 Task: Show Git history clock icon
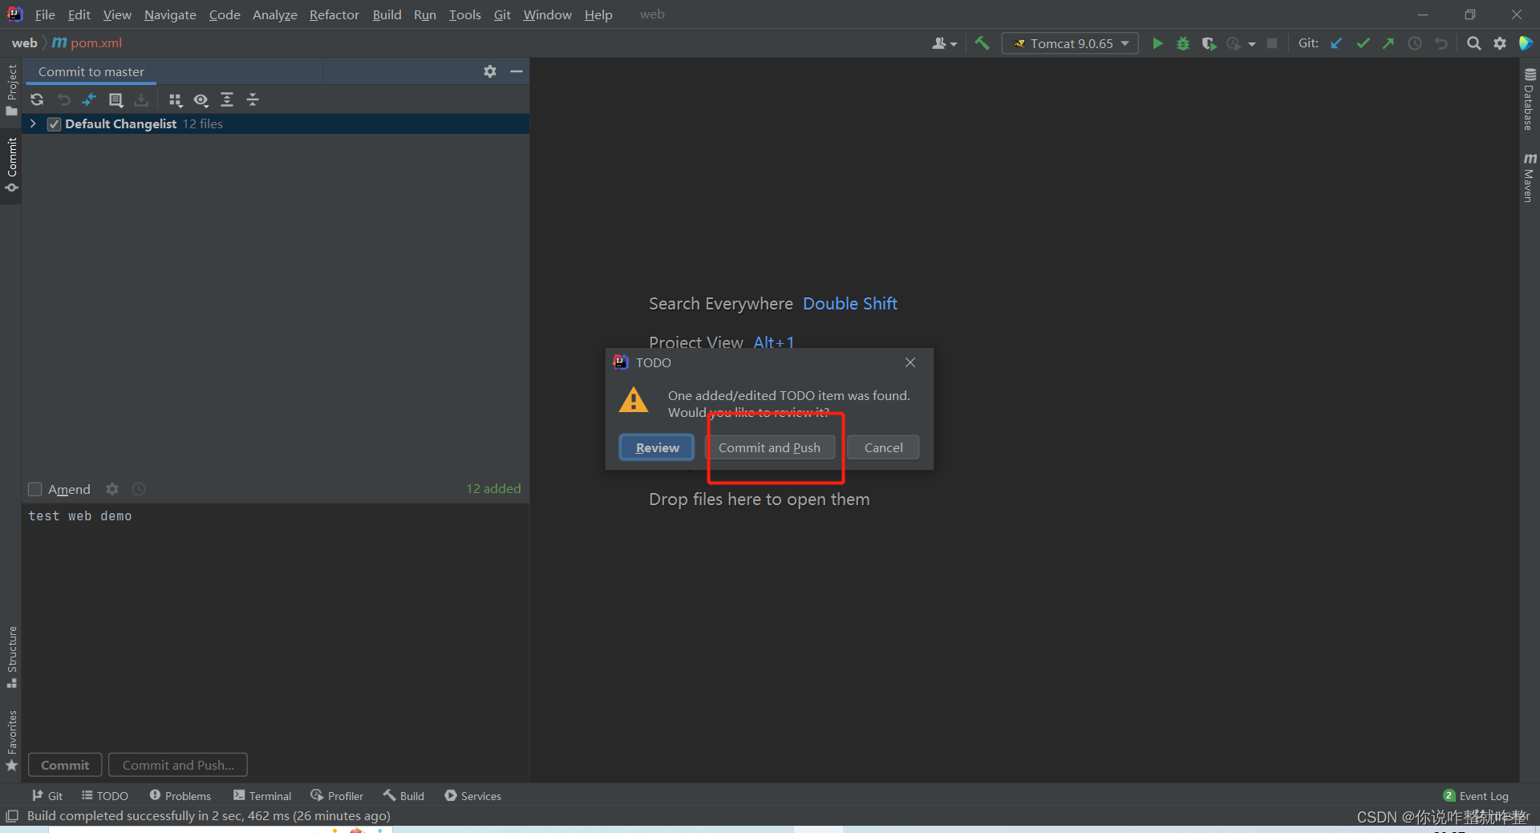[1415, 43]
